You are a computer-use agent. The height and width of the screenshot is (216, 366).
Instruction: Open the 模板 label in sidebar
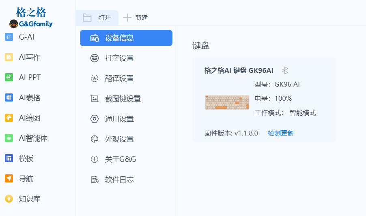point(26,159)
